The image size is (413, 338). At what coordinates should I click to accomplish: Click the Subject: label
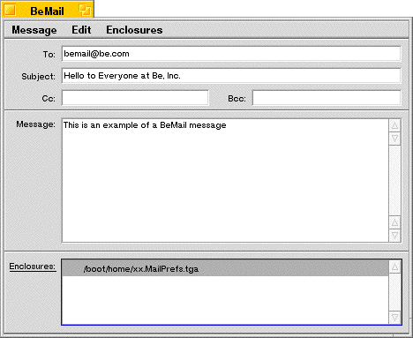[38, 77]
